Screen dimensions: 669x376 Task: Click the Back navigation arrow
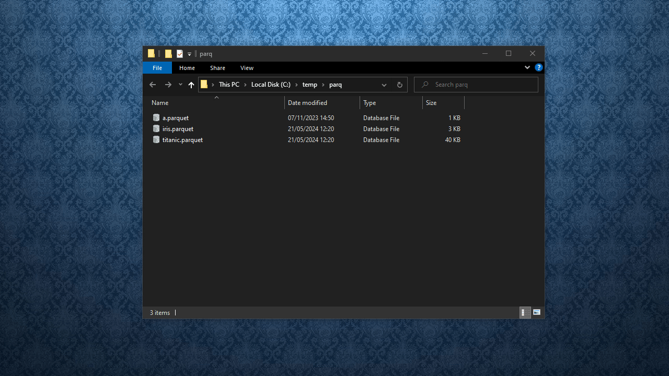pos(153,85)
